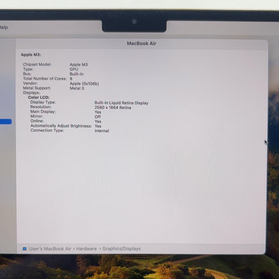279x279 pixels.
Task: Open the Help menu in the menu bar
Action: tap(4, 27)
